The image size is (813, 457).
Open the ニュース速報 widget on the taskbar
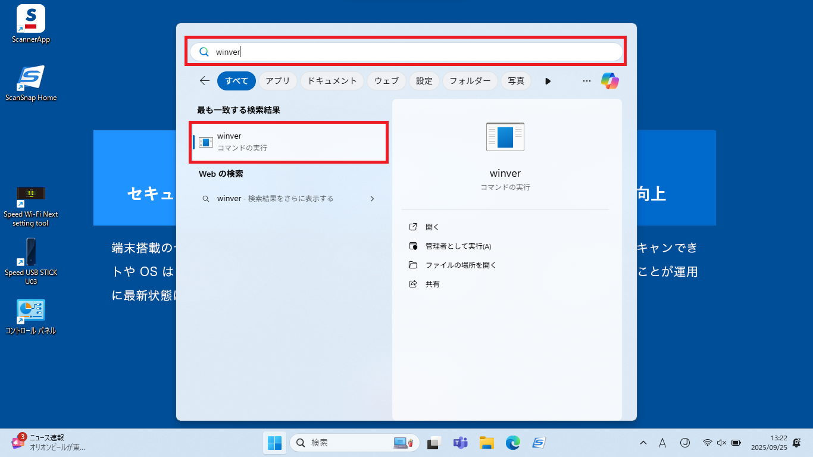49,443
